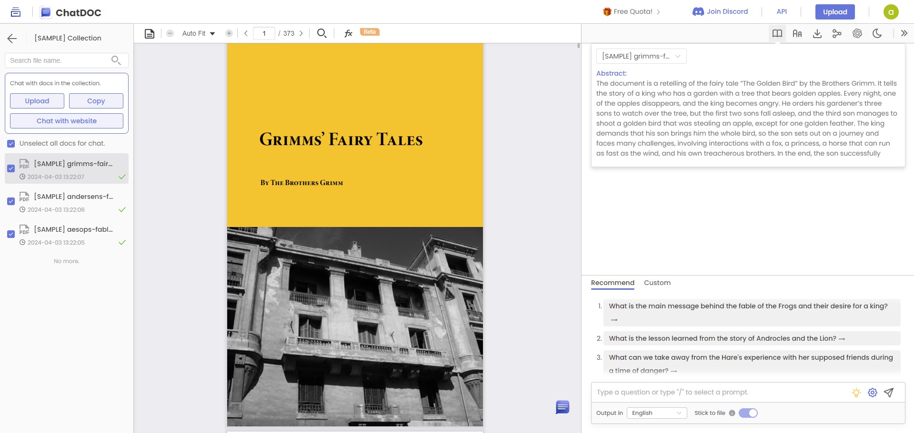Zoom out with the minus button
This screenshot has height=433, width=914.
coord(170,33)
